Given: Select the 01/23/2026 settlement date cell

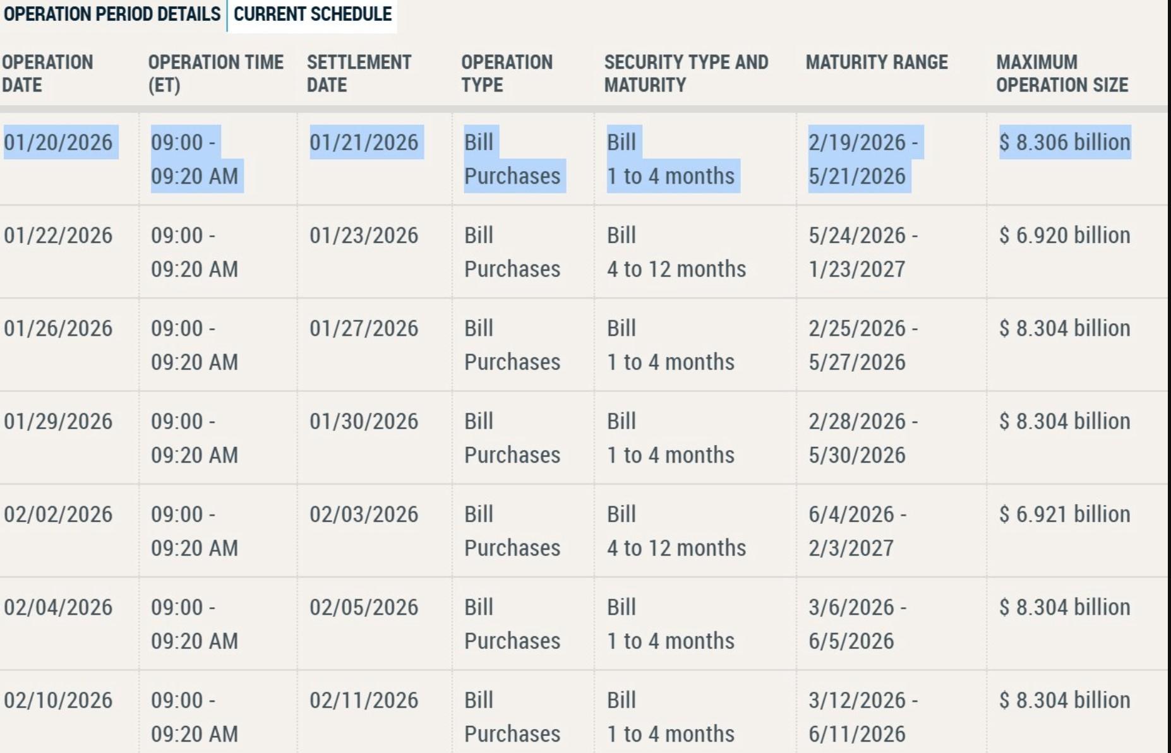Looking at the screenshot, I should click(x=364, y=235).
